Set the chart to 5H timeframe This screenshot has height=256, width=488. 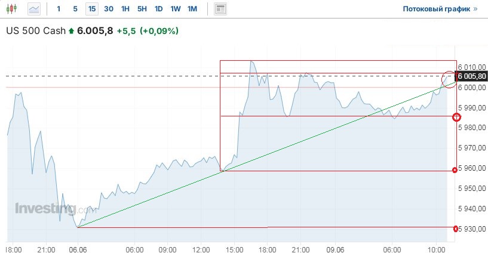click(x=142, y=9)
